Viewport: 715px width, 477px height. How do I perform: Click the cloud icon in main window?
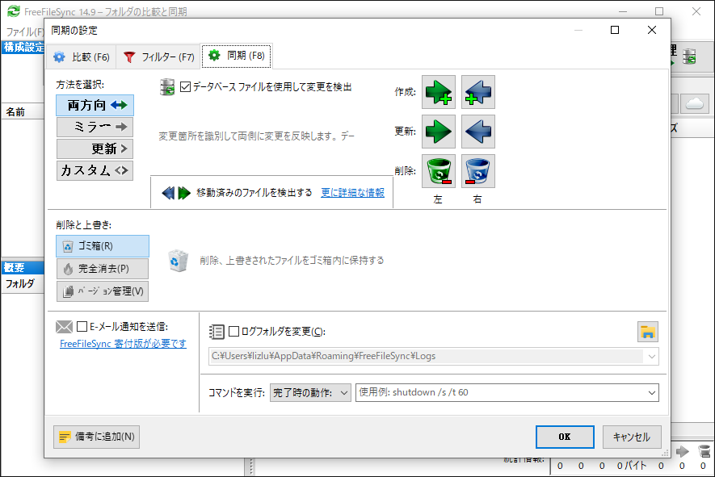tap(695, 103)
